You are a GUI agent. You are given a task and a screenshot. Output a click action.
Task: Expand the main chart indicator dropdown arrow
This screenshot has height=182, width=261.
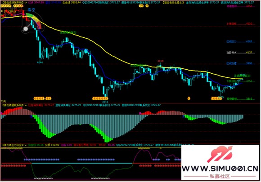(26, 3)
